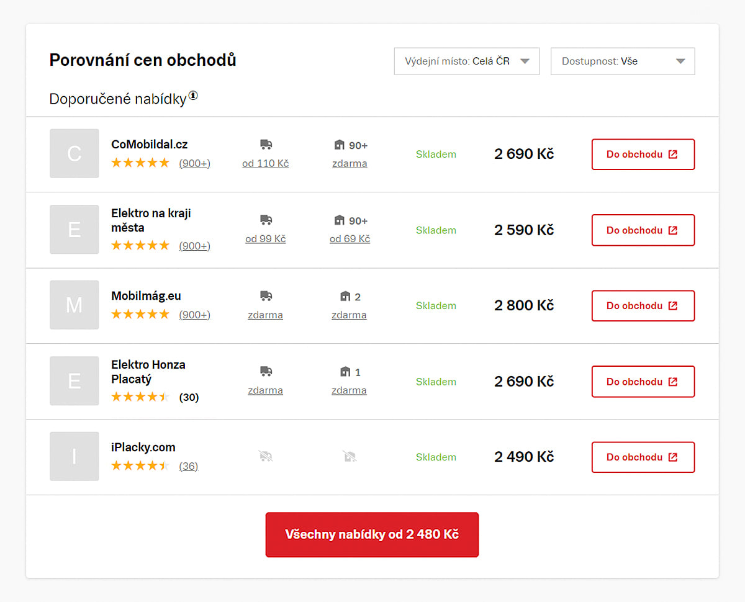Click the Elektro na kraji města logo placeholder
Image resolution: width=745 pixels, height=602 pixels.
74,230
